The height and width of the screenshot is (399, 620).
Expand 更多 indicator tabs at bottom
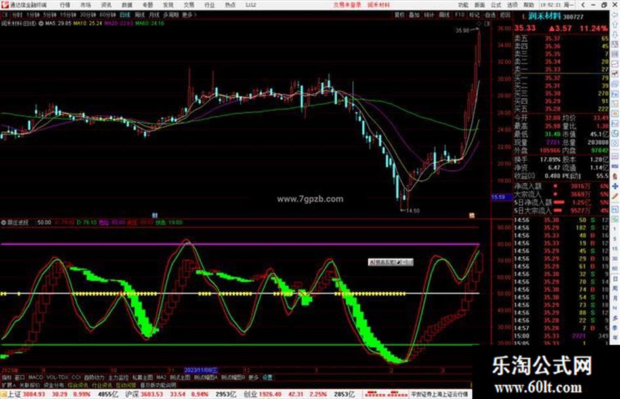(x=253, y=377)
